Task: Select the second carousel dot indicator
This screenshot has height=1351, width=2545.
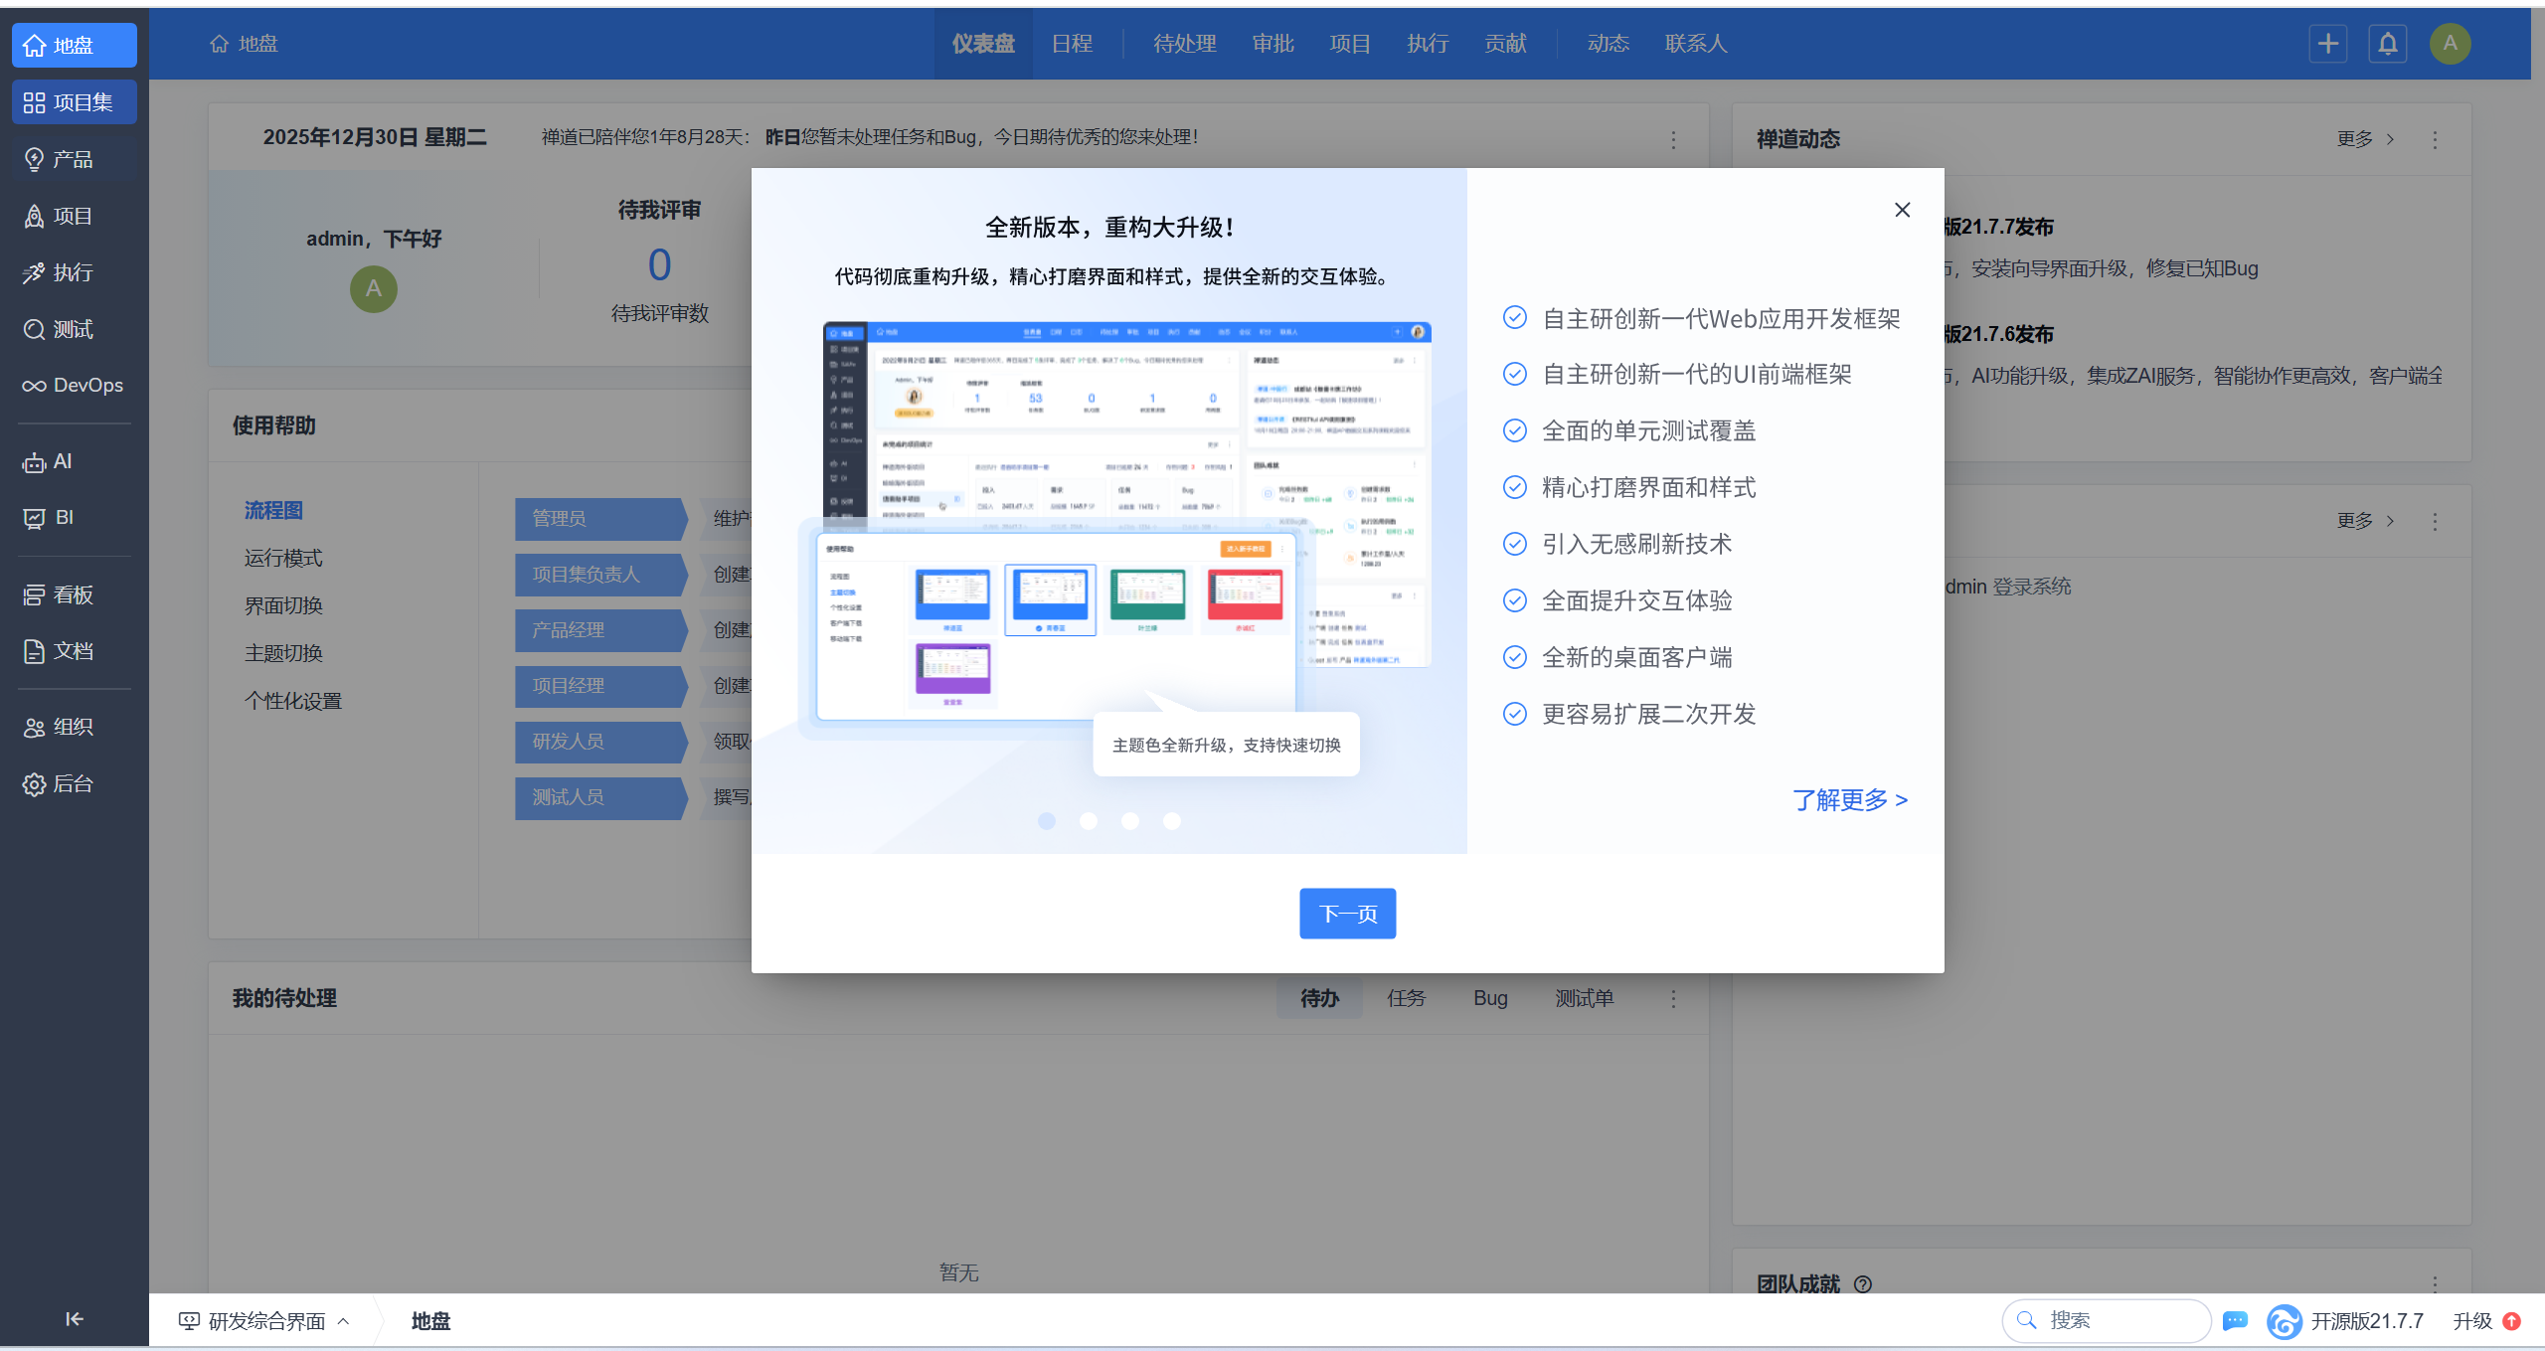Action: 1089,821
